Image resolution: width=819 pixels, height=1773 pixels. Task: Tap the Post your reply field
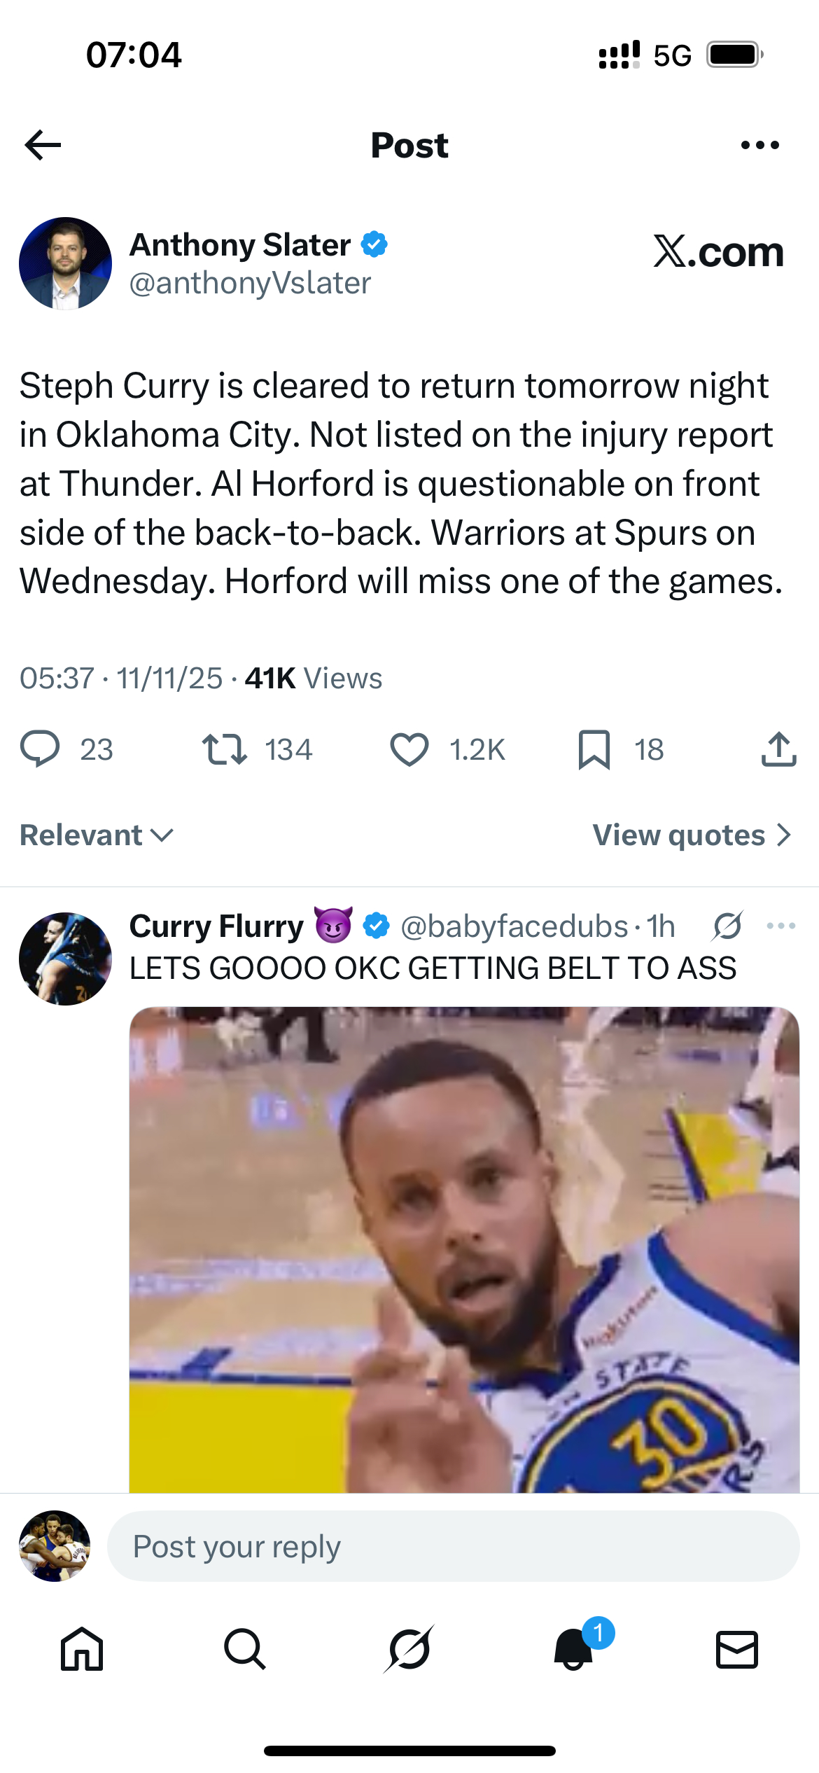coord(453,1546)
